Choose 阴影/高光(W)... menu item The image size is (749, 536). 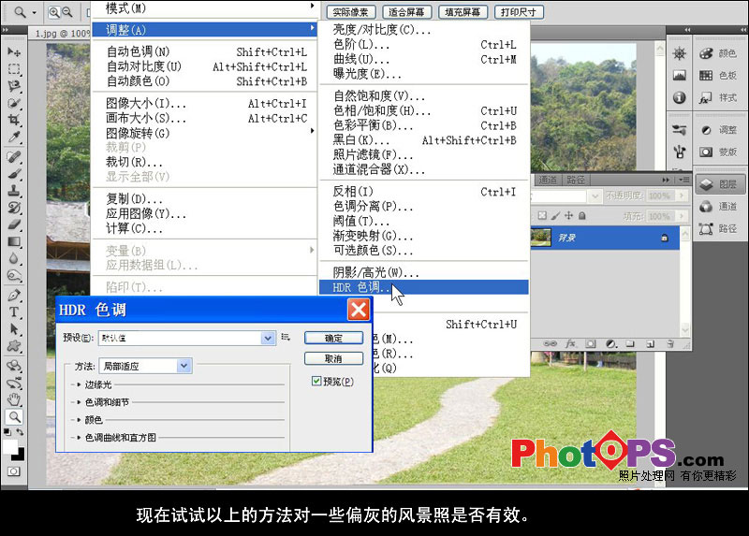(424, 272)
